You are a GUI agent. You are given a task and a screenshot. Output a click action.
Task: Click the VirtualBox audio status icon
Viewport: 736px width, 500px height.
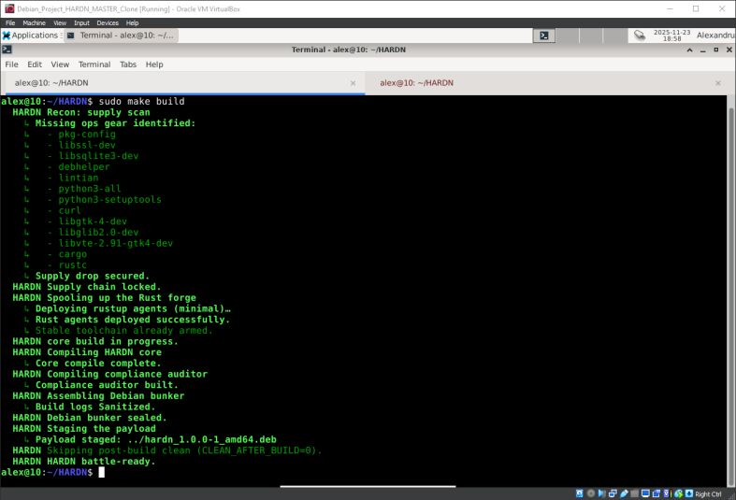601,493
